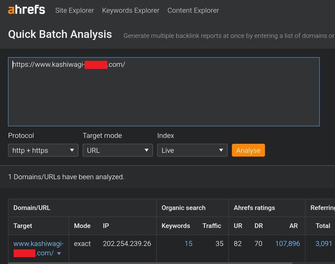The width and height of the screenshot is (335, 264).
Task: Open Site Explorer from the top navigation
Action: point(74,10)
